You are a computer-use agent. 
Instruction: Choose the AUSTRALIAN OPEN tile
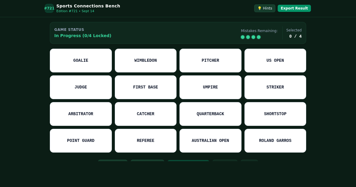click(210, 141)
